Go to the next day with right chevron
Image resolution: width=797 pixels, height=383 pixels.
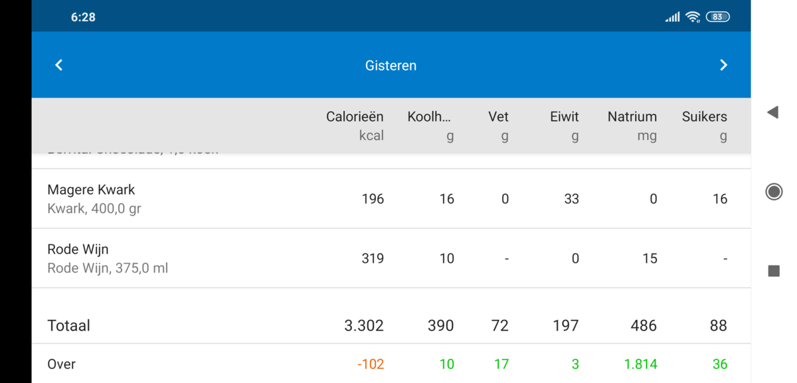[723, 64]
